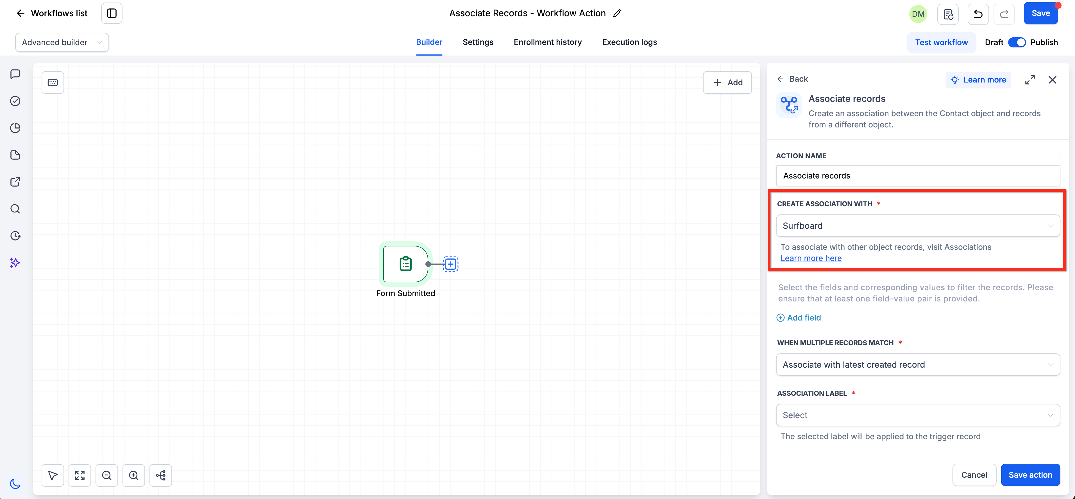Viewport: 1075px width, 499px height.
Task: Open Association Label select dropdown
Action: click(x=918, y=415)
